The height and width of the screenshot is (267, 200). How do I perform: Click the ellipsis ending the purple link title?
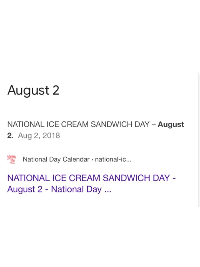[x=107, y=190]
